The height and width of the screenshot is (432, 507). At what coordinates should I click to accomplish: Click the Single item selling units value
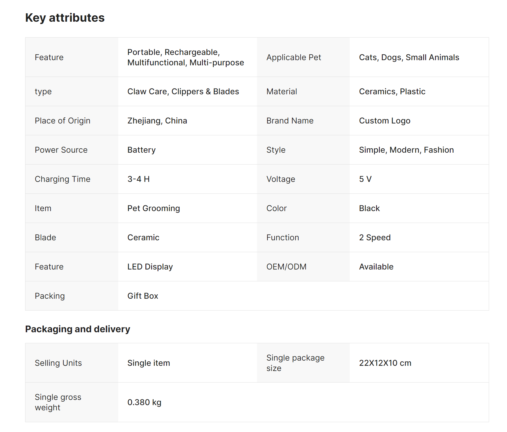pos(149,363)
